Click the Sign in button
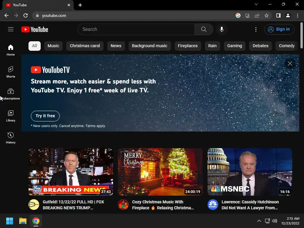This screenshot has width=304, height=228. (x=279, y=29)
